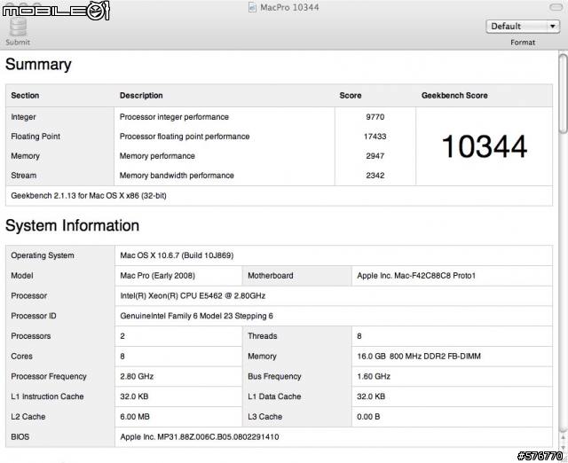Click the toolbar toggle pill button
The image size is (568, 463).
[556, 7]
